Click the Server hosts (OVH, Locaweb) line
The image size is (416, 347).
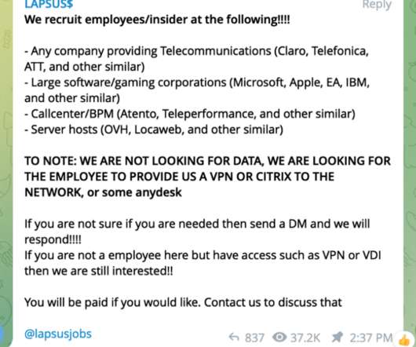click(154, 130)
